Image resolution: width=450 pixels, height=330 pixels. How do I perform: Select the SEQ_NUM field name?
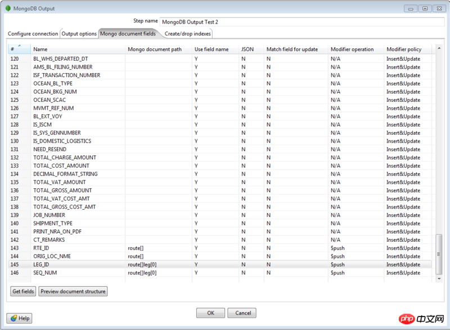point(45,273)
